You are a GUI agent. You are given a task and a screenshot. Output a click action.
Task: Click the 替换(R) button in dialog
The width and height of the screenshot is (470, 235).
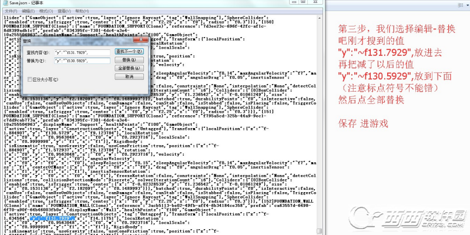click(x=129, y=60)
